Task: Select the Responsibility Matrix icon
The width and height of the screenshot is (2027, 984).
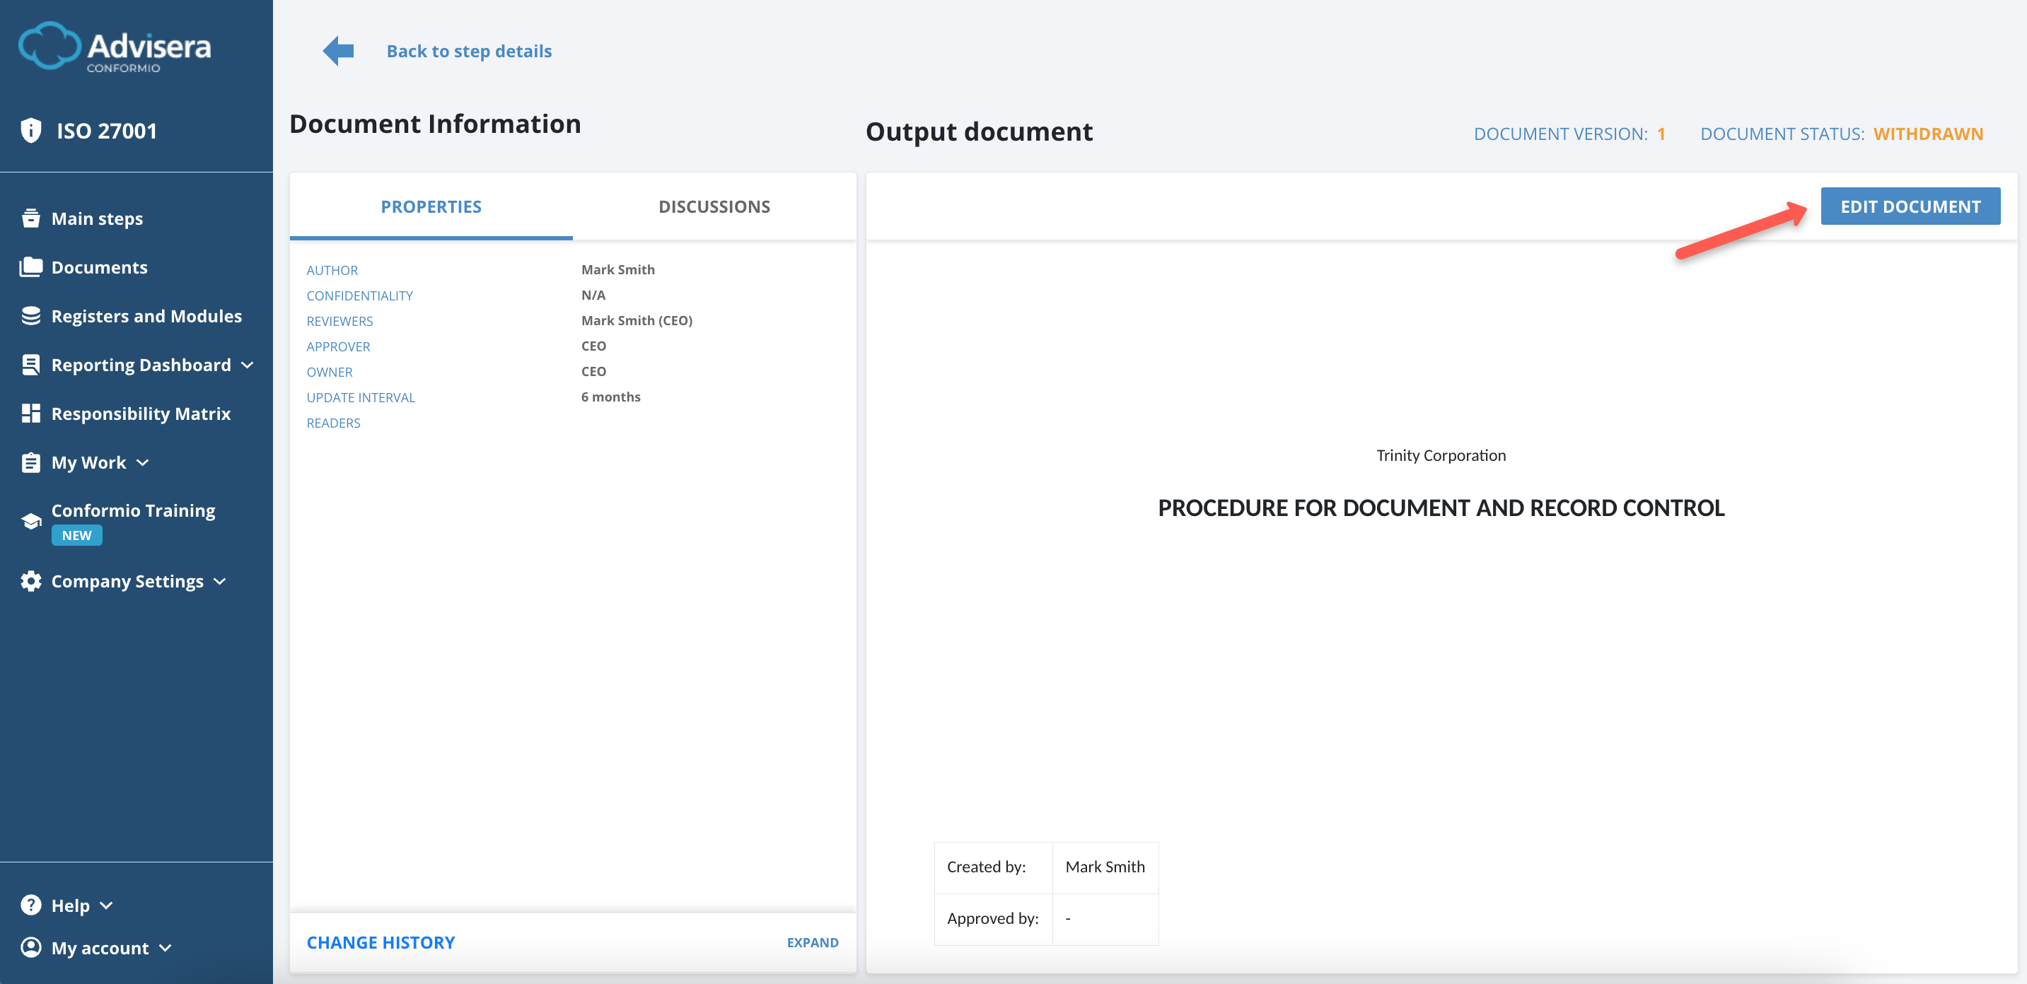Action: (x=30, y=412)
